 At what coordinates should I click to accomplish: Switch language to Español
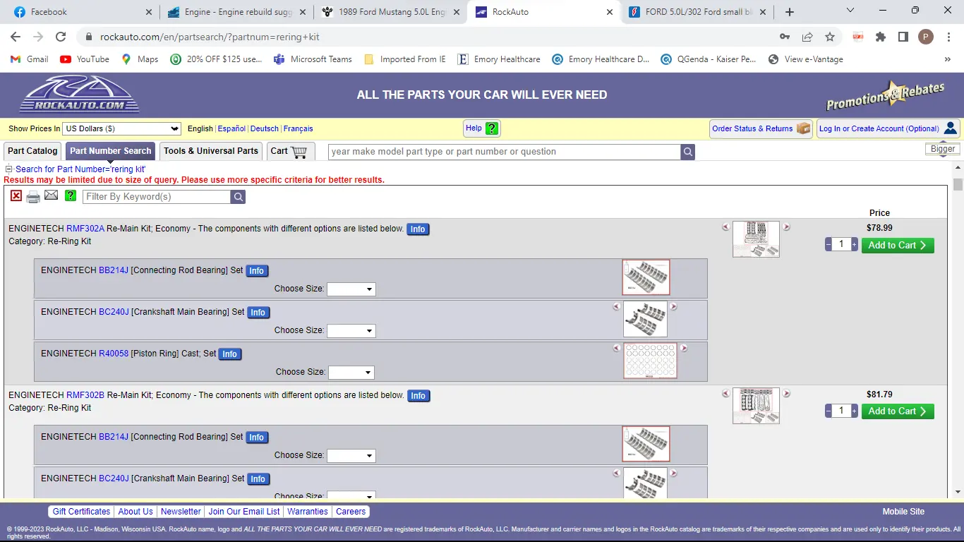(x=231, y=128)
